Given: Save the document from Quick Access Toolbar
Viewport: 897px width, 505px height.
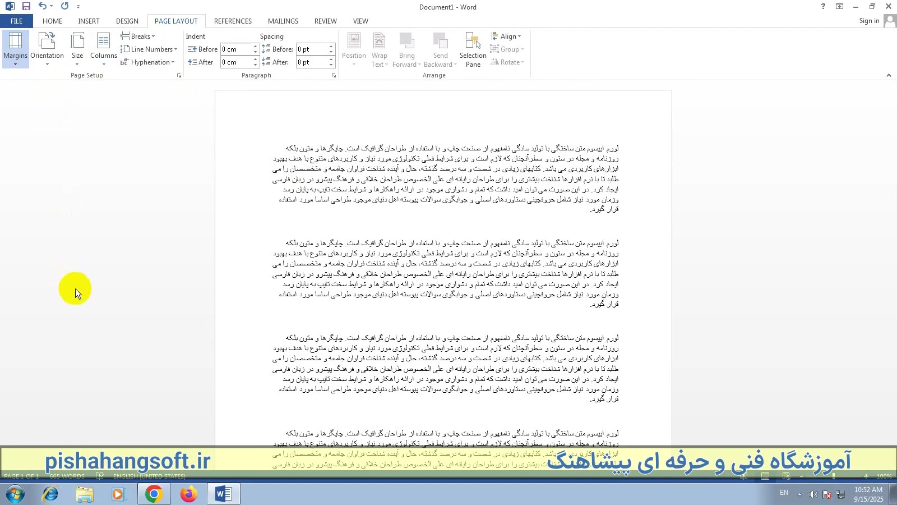Looking at the screenshot, I should (26, 7).
